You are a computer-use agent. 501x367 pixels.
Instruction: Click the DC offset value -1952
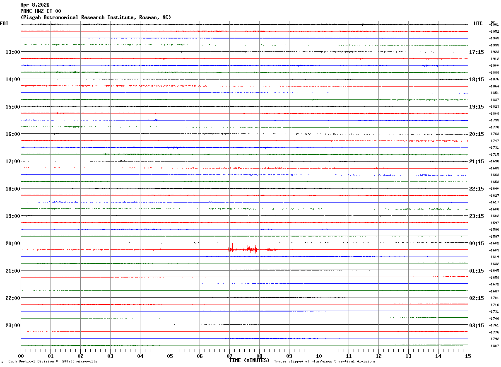494,31
